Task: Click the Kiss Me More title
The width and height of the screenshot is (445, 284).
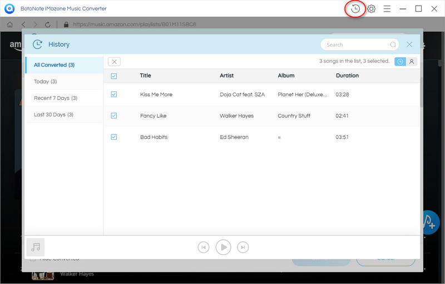Action: point(156,95)
